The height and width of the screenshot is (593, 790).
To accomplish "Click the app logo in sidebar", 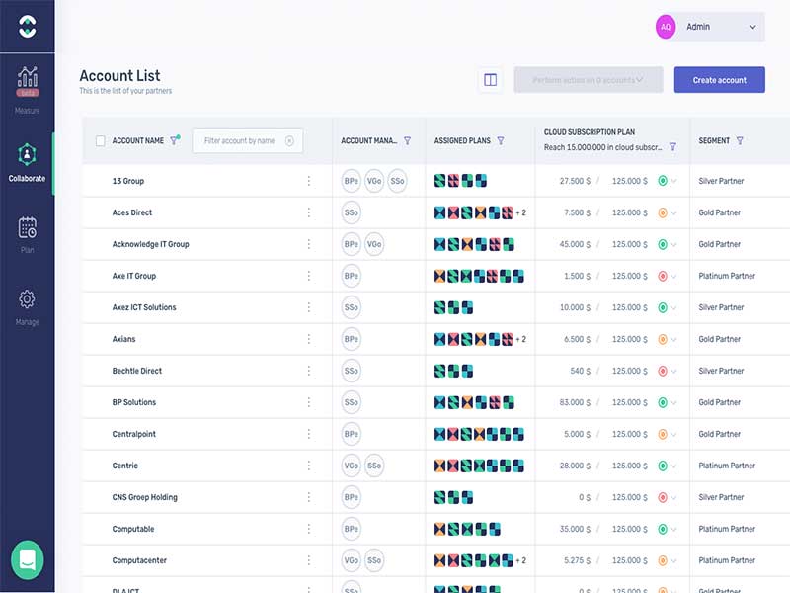I will click(x=28, y=27).
